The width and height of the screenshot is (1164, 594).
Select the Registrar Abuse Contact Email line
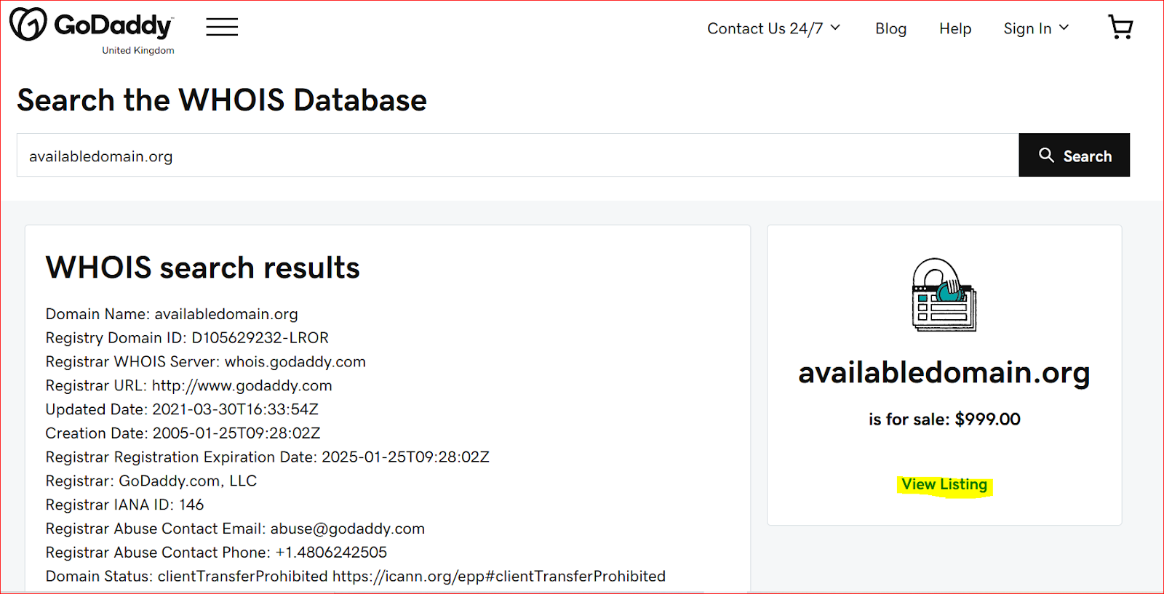coord(235,529)
